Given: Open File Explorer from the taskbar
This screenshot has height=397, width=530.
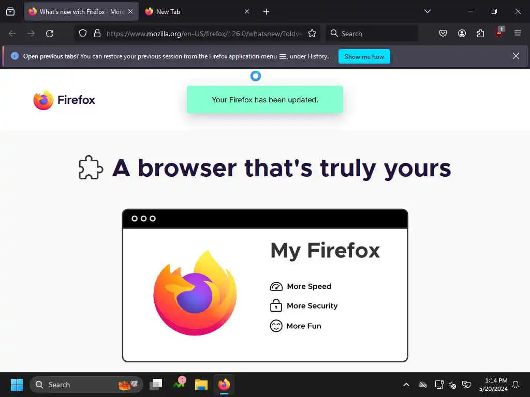Looking at the screenshot, I should pyautogui.click(x=201, y=385).
